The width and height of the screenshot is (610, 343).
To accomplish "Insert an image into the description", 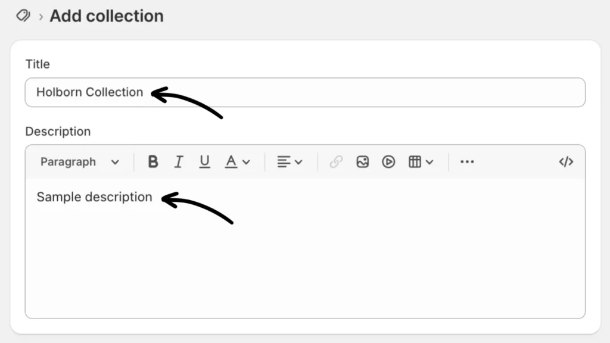I will (362, 162).
